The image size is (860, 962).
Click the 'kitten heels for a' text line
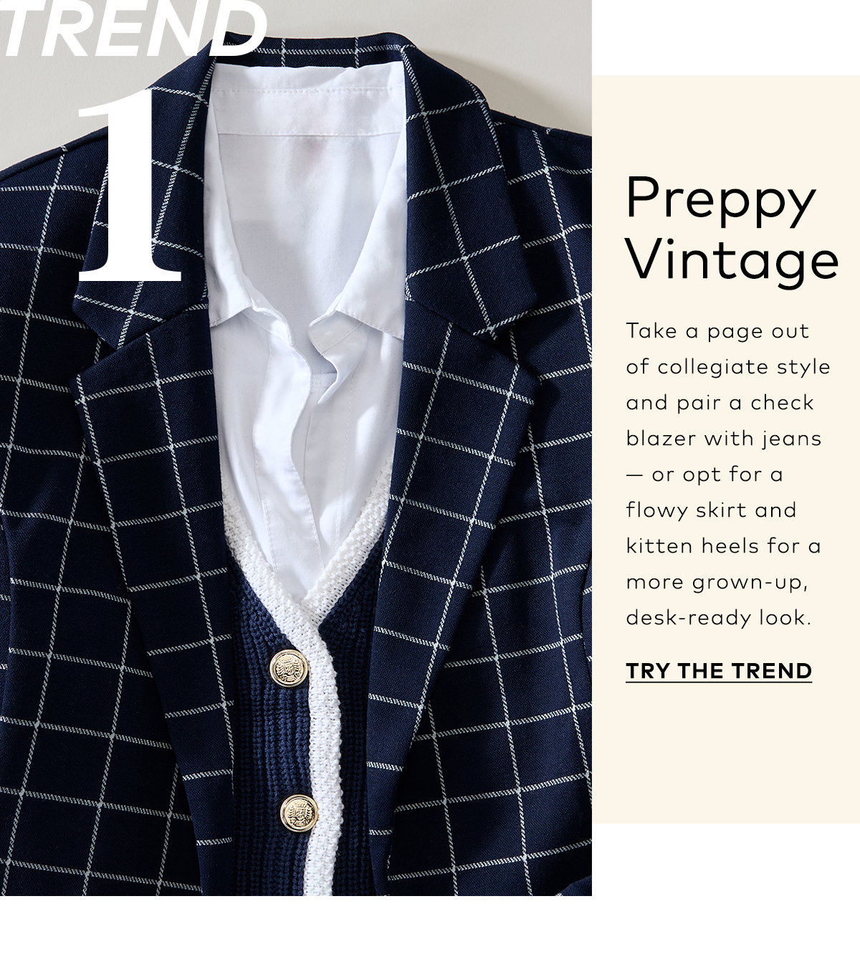[723, 546]
